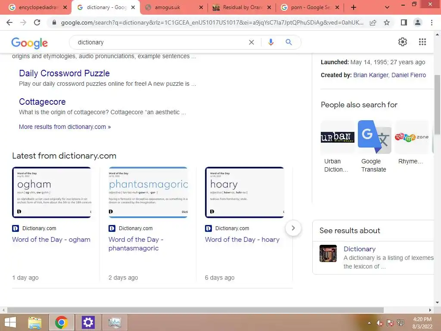Click the hoary word card thumbnail
The image size is (441, 331).
pos(245,193)
